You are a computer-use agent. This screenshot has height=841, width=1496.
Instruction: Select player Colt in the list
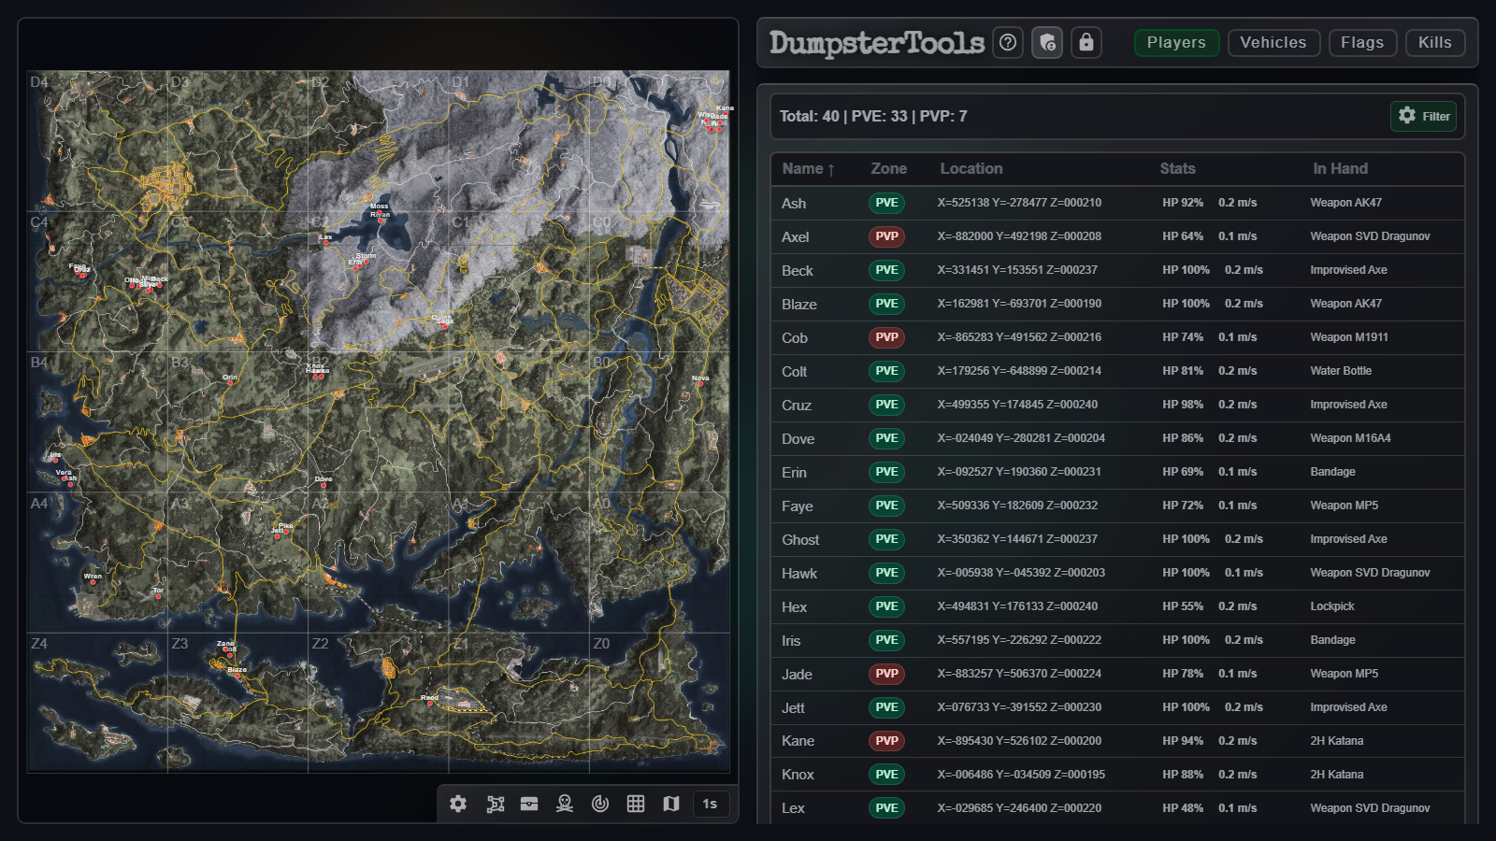click(794, 371)
